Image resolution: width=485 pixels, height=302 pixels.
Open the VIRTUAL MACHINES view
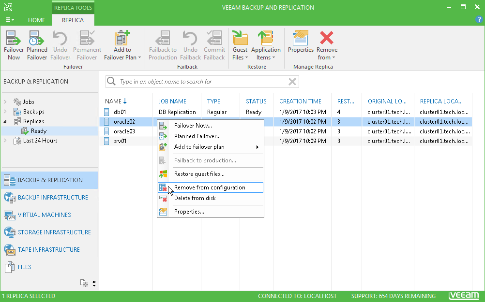tap(50, 215)
